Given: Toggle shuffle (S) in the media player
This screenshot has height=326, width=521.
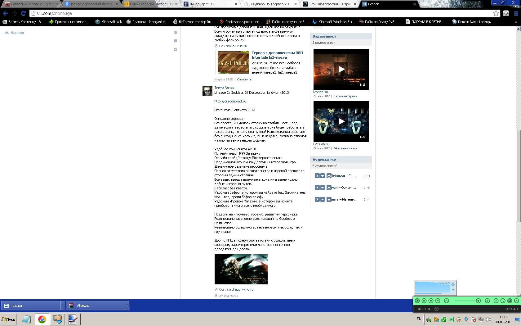Looking at the screenshot, I should [487, 301].
